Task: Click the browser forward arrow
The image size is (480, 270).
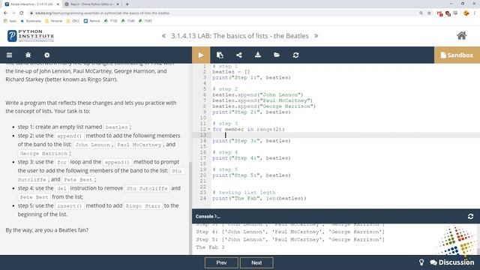Action: tap(13, 13)
